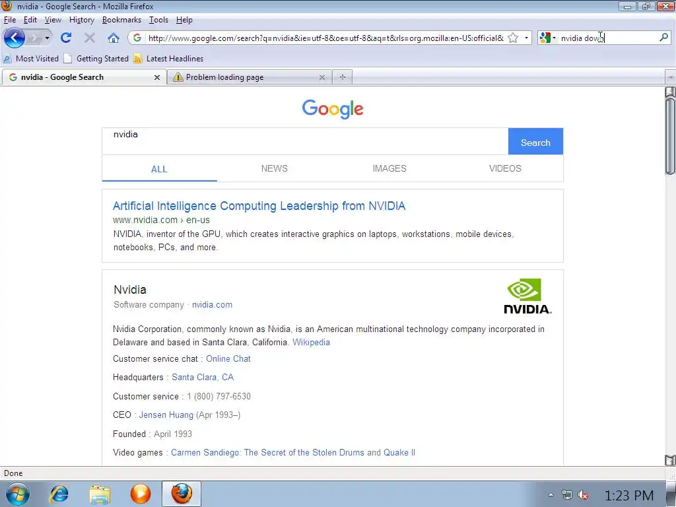Open the list all tabs dropdown
The width and height of the screenshot is (676, 507).
[671, 78]
